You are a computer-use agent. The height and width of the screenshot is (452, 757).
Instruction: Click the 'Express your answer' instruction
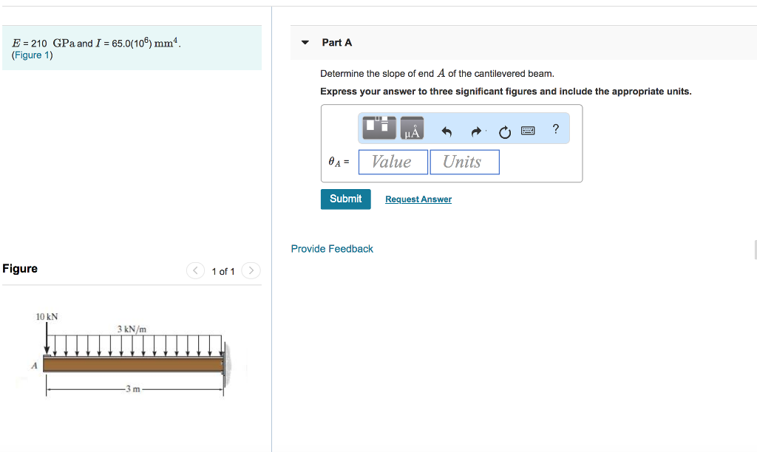tap(506, 91)
